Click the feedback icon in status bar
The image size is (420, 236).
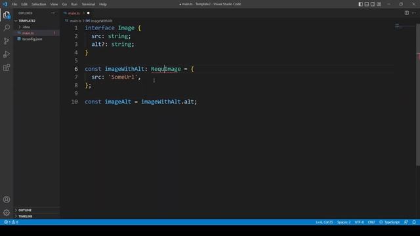(406, 222)
